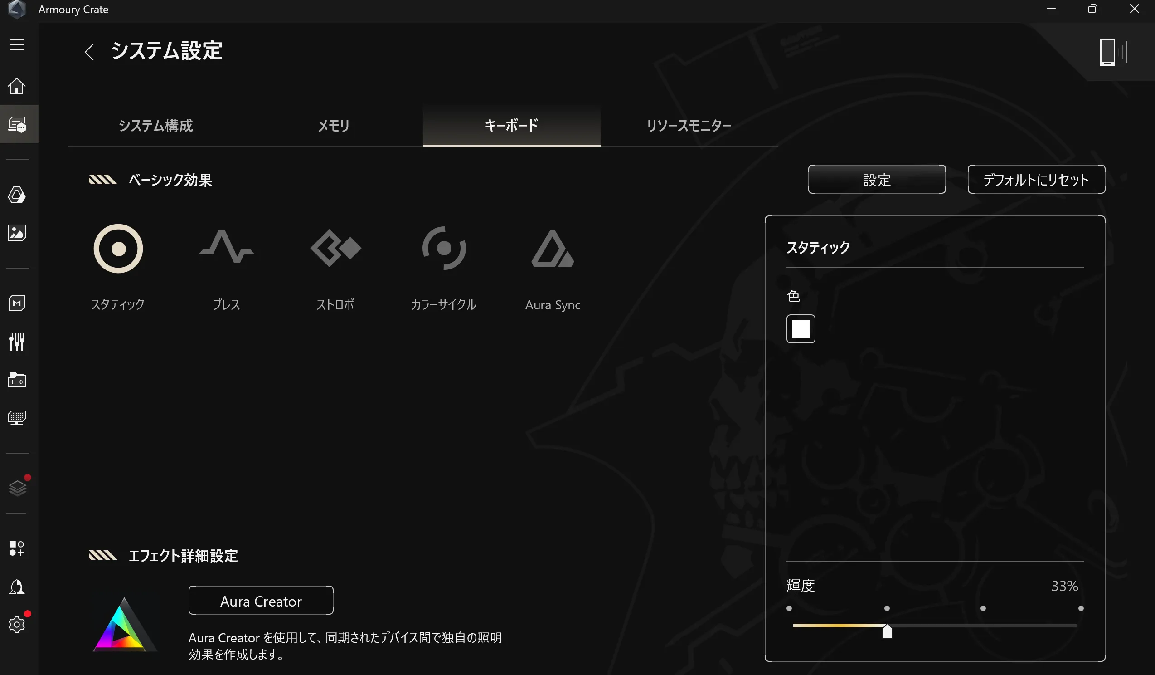Open the game library sidebar icon
This screenshot has width=1155, height=675.
pyautogui.click(x=17, y=380)
